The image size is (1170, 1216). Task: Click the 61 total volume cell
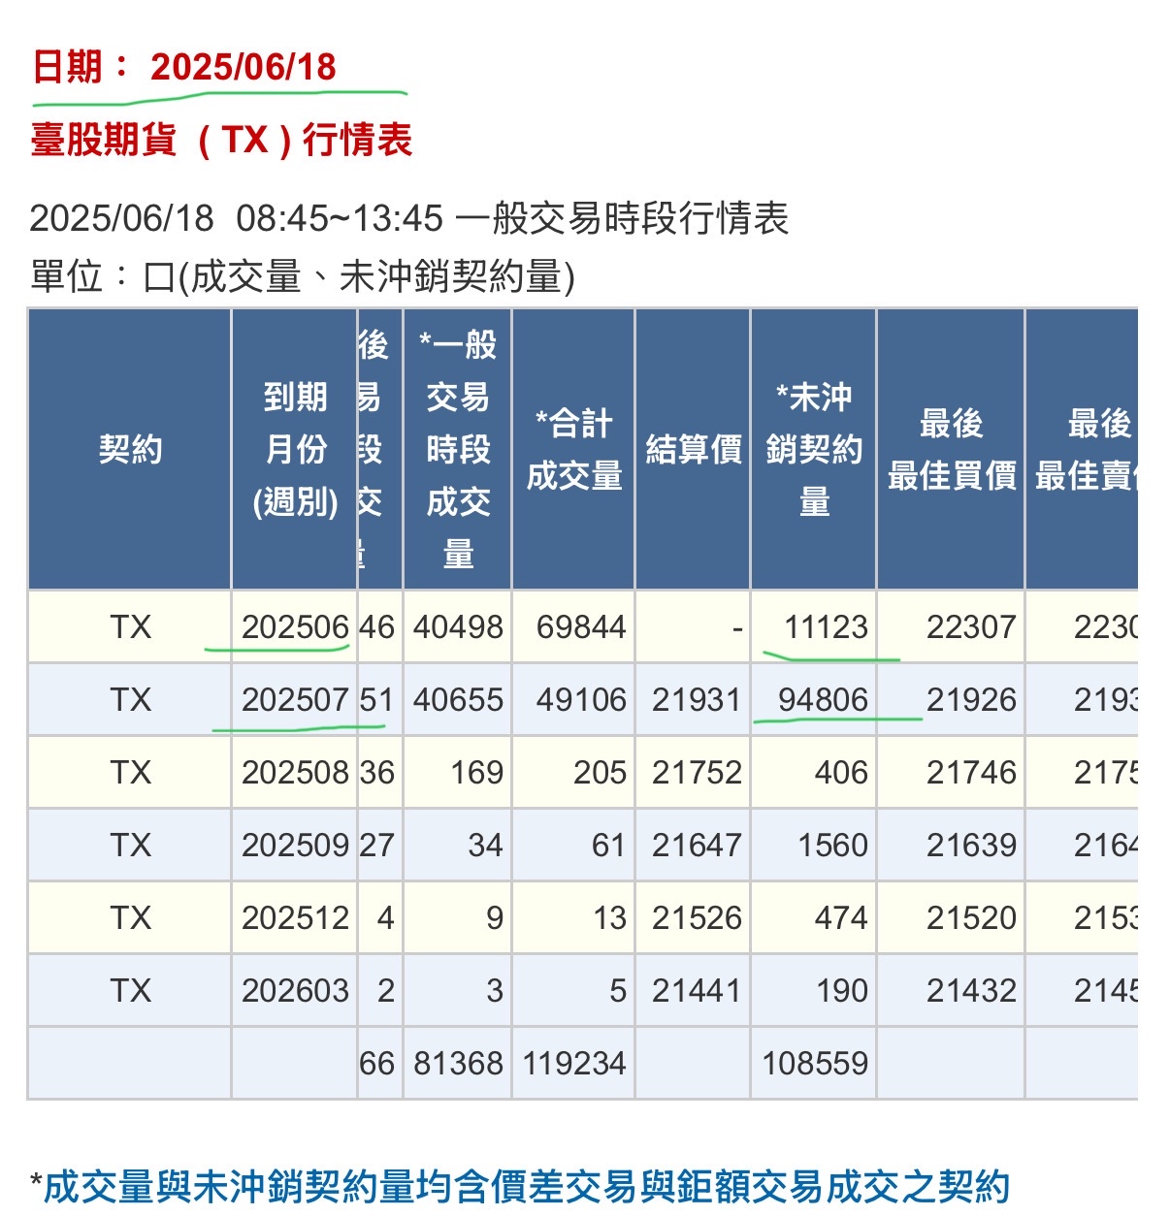pos(573,846)
